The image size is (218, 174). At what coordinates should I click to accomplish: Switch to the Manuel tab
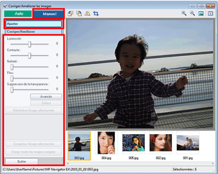48,14
